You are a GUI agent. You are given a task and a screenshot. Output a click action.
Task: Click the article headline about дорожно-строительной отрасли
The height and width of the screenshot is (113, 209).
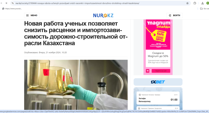(x=76, y=33)
